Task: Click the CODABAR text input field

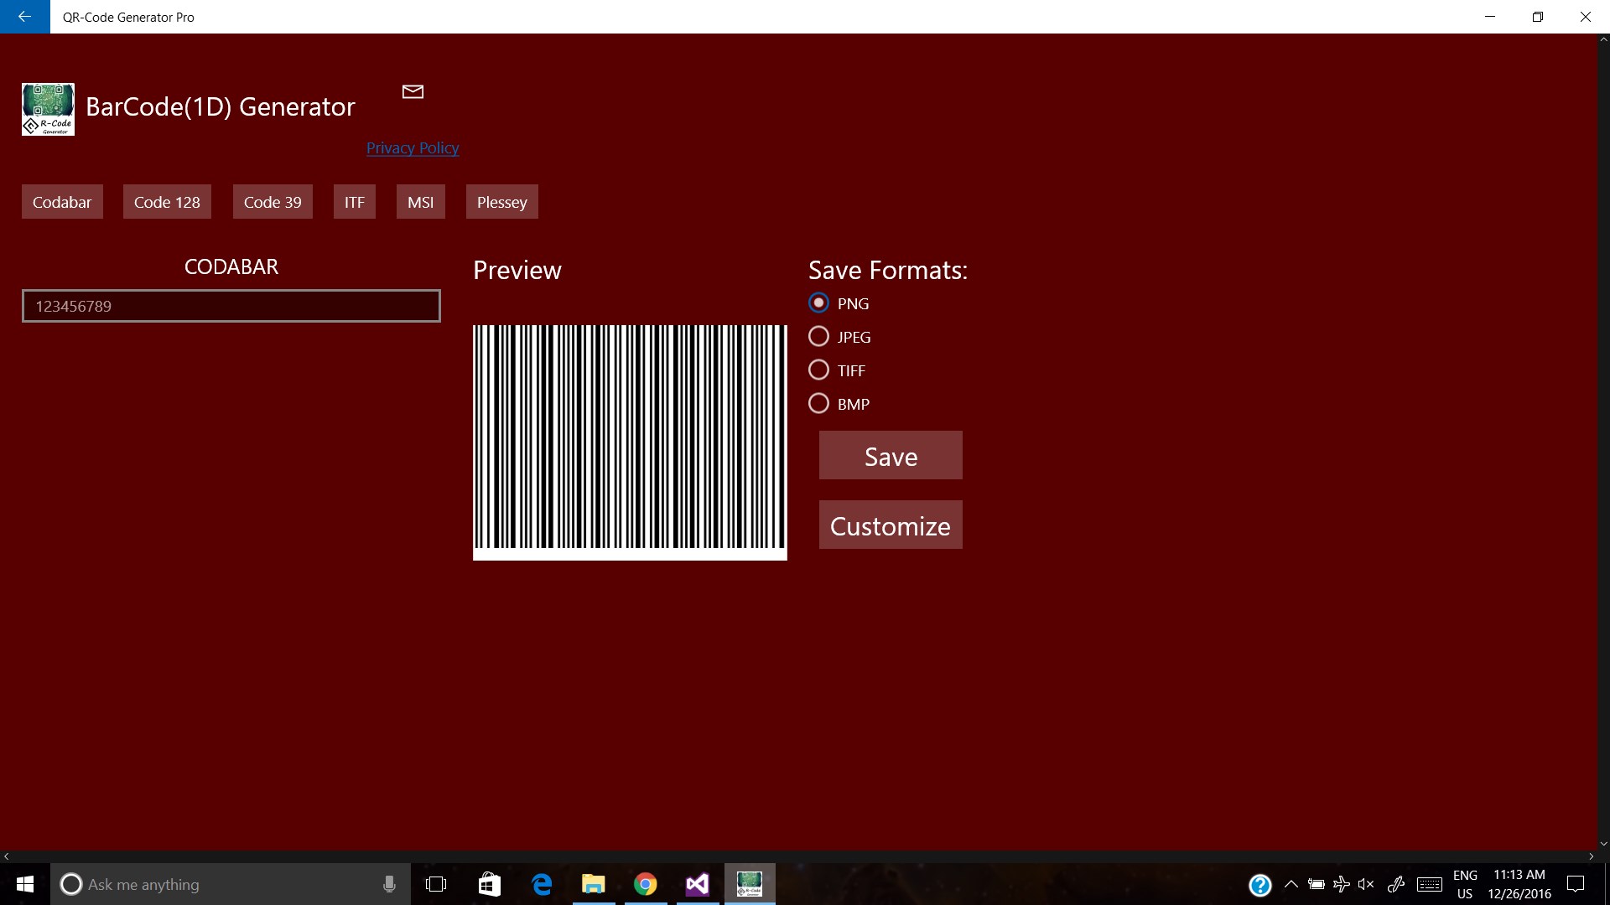Action: click(x=231, y=306)
